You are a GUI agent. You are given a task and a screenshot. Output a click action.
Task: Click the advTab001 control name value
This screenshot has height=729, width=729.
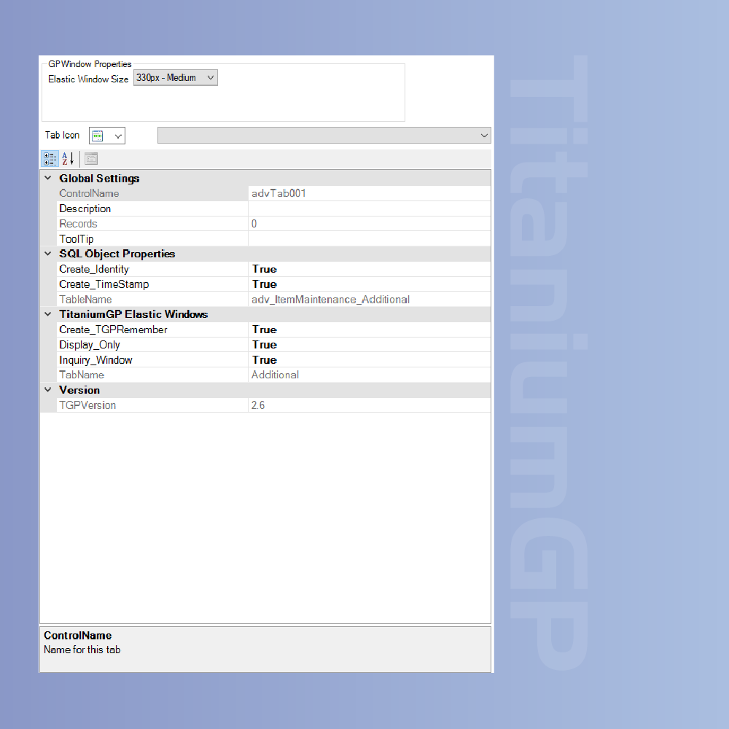coord(278,193)
